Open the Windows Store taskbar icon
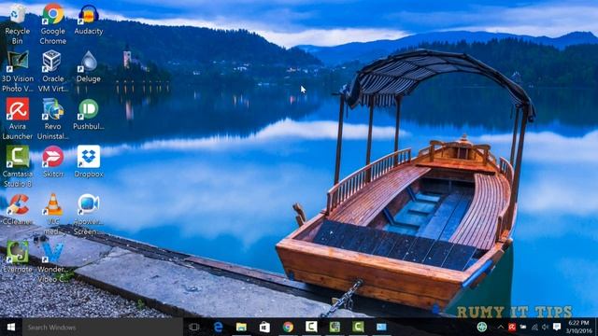This screenshot has height=336, width=598. tap(264, 328)
